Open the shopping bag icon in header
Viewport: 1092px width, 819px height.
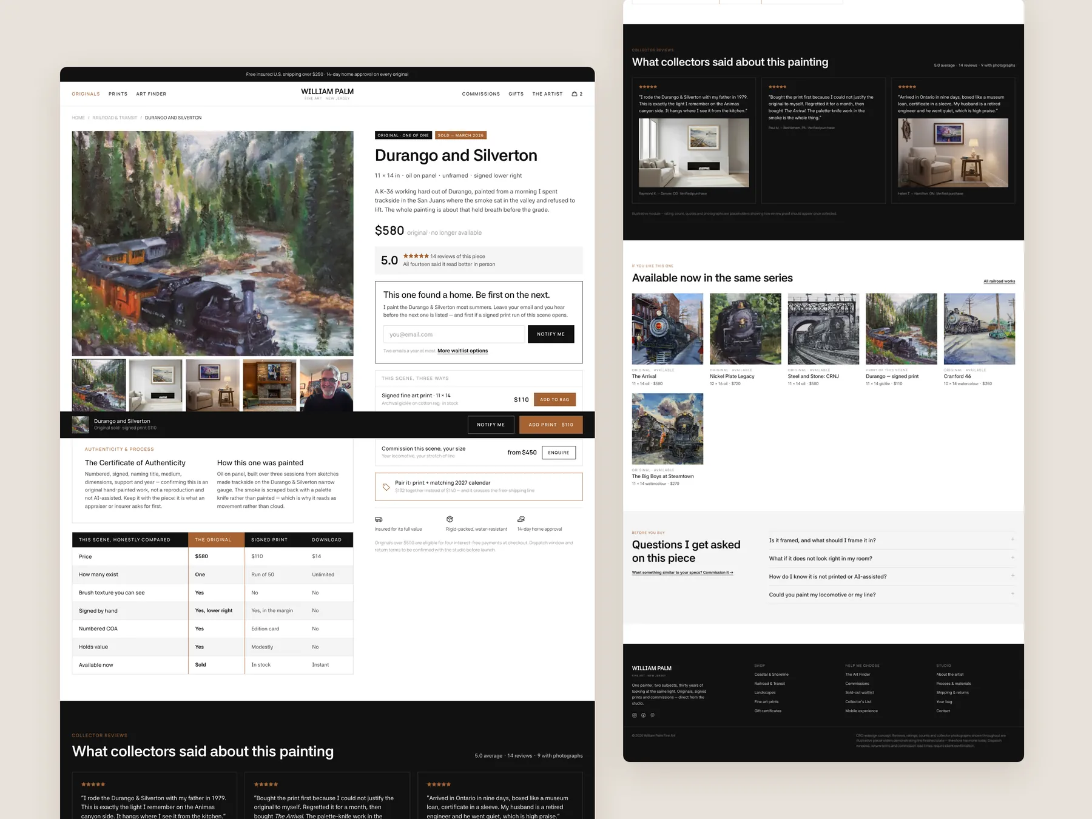click(x=575, y=94)
